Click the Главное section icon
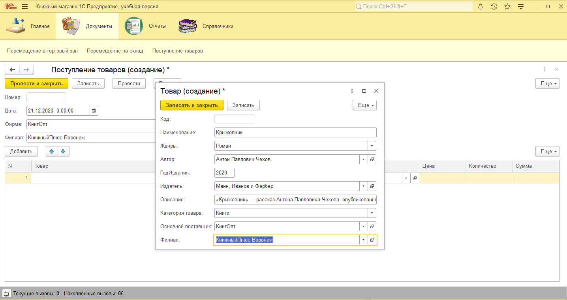The image size is (567, 300). 16,26
